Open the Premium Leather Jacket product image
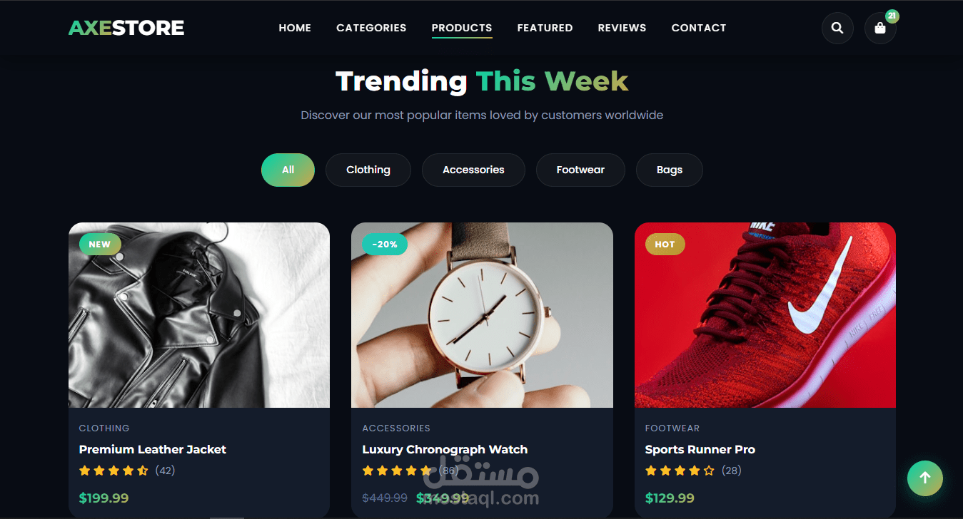 [x=199, y=315]
